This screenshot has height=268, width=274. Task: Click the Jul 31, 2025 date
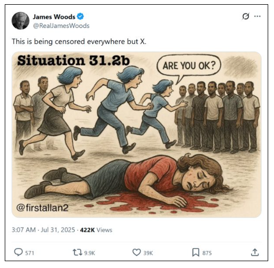[58, 230]
